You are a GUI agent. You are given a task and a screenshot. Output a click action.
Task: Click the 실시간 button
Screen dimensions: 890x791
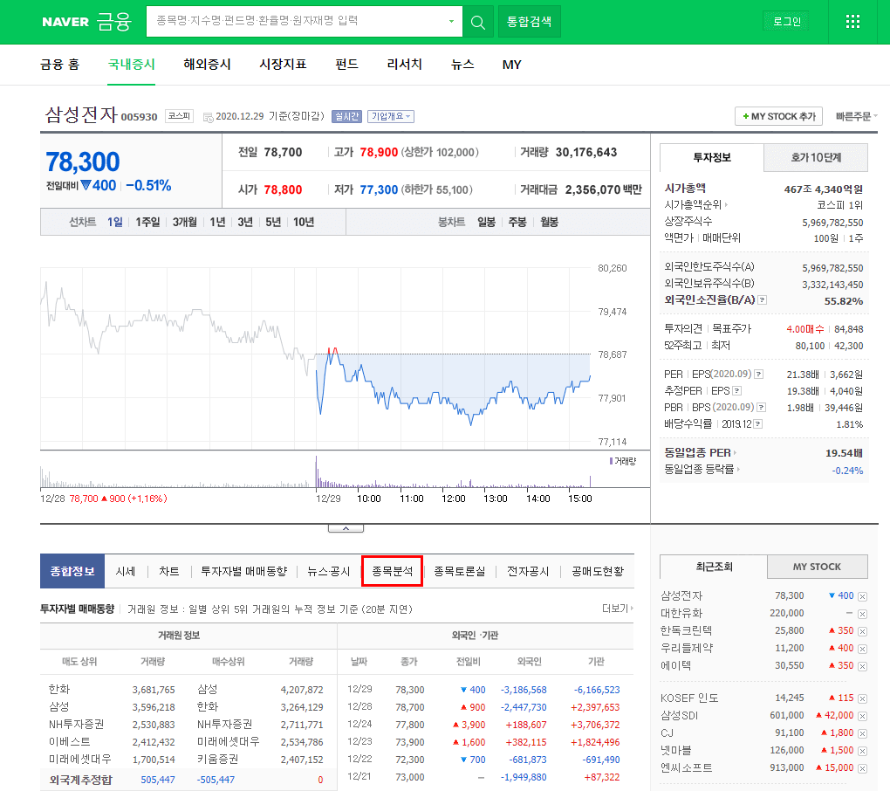click(x=346, y=116)
